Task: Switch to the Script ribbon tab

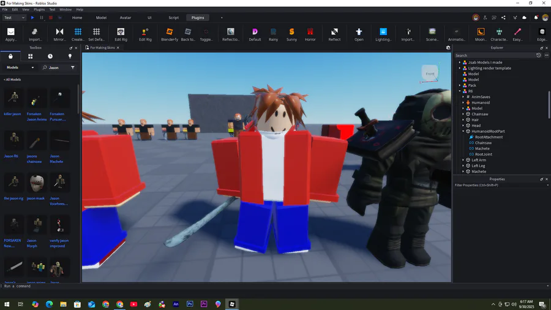Action: click(x=174, y=18)
